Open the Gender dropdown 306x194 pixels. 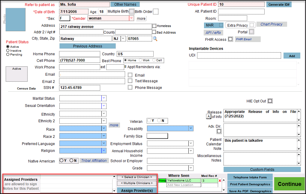[131, 18]
